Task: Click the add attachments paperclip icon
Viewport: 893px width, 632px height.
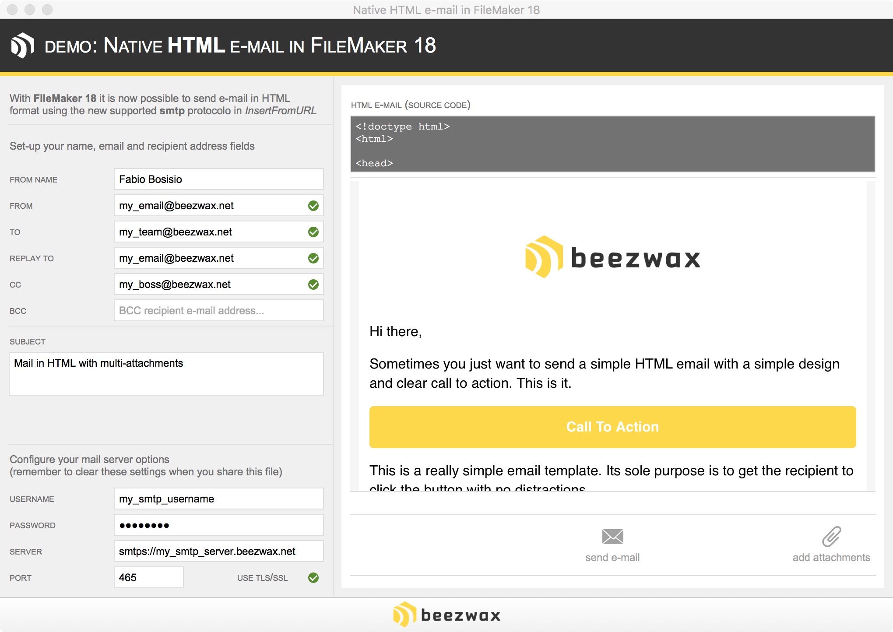Action: (x=830, y=536)
